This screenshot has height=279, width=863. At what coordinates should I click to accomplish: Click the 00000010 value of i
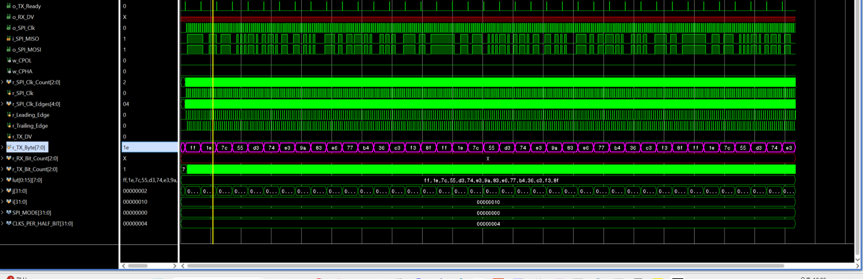[x=135, y=202]
